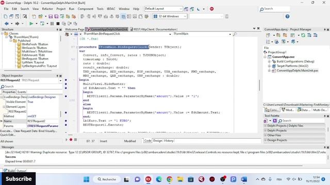
Task: Toggle dark theme moon icon
Action: (x=199, y=9)
